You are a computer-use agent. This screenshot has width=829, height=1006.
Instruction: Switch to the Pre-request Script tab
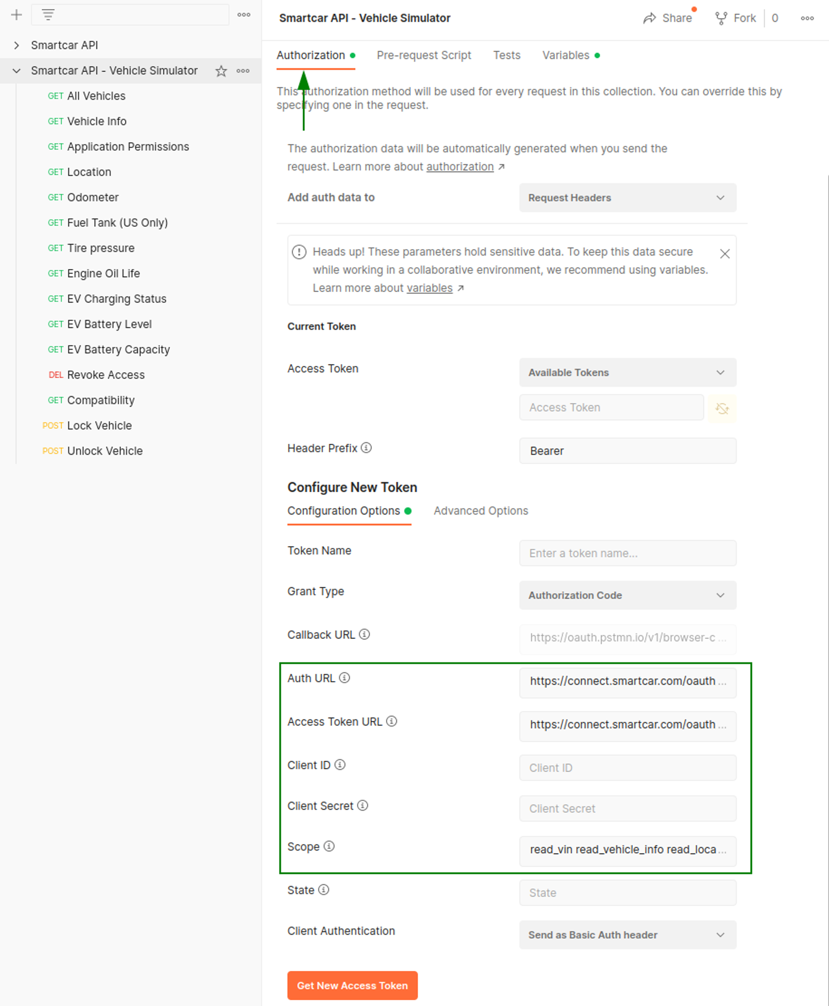coord(424,56)
